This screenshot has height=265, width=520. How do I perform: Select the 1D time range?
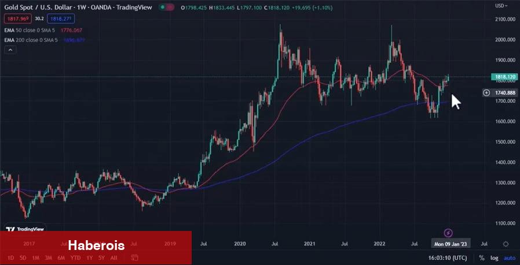[10, 257]
